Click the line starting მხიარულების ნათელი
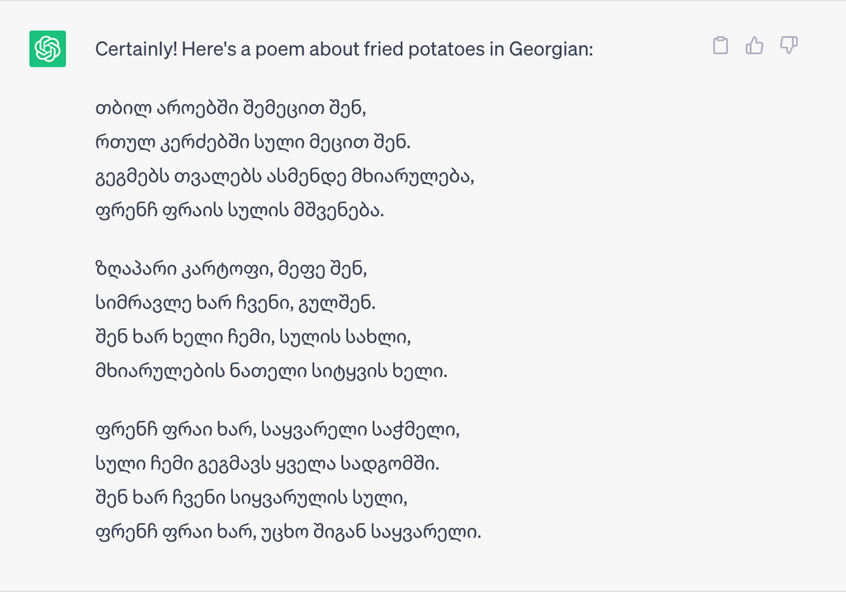846x605 pixels. tap(271, 371)
